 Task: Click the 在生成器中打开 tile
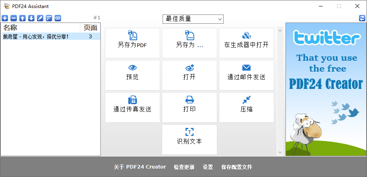point(247,43)
